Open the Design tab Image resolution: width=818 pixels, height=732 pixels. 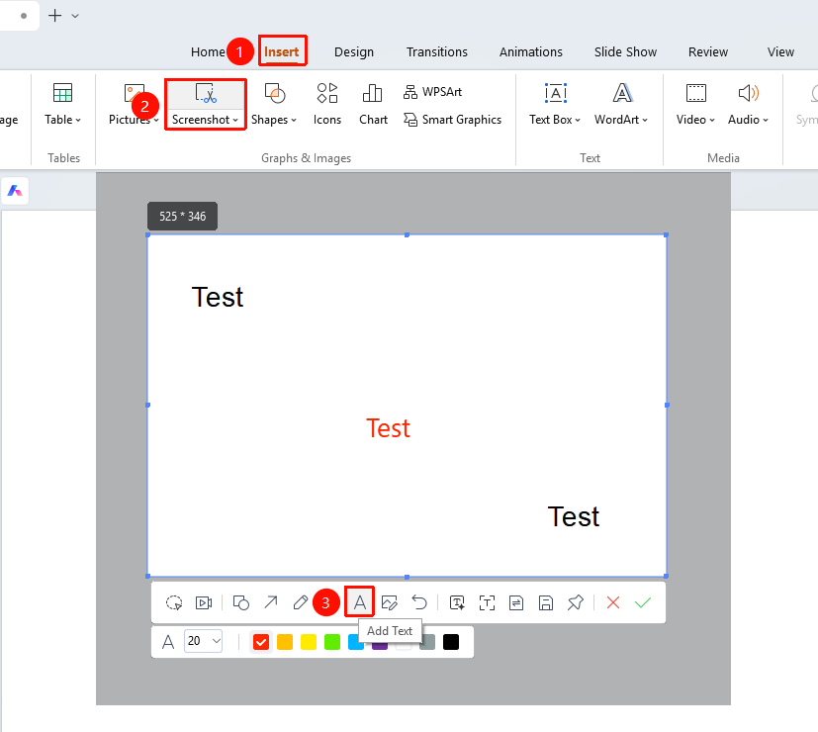(x=354, y=51)
